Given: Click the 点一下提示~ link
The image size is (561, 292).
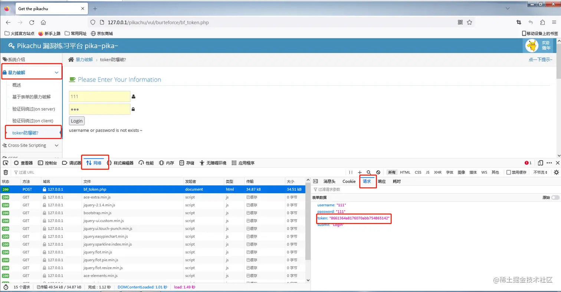Looking at the screenshot, I should coord(541,60).
